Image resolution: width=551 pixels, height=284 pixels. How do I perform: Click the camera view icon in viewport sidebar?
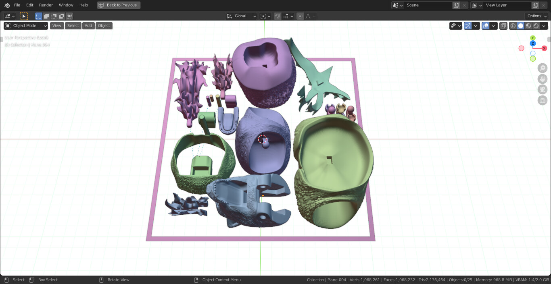(x=542, y=89)
